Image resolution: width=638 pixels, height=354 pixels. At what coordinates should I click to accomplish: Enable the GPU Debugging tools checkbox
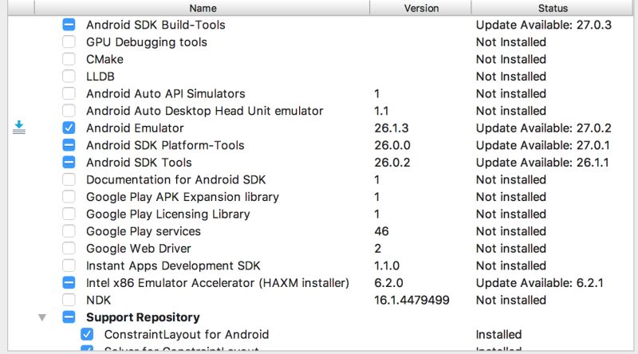[69, 42]
